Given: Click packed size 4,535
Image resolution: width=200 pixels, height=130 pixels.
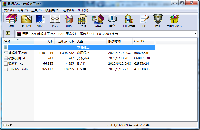Looking at the screenshot, I should point(70,64).
